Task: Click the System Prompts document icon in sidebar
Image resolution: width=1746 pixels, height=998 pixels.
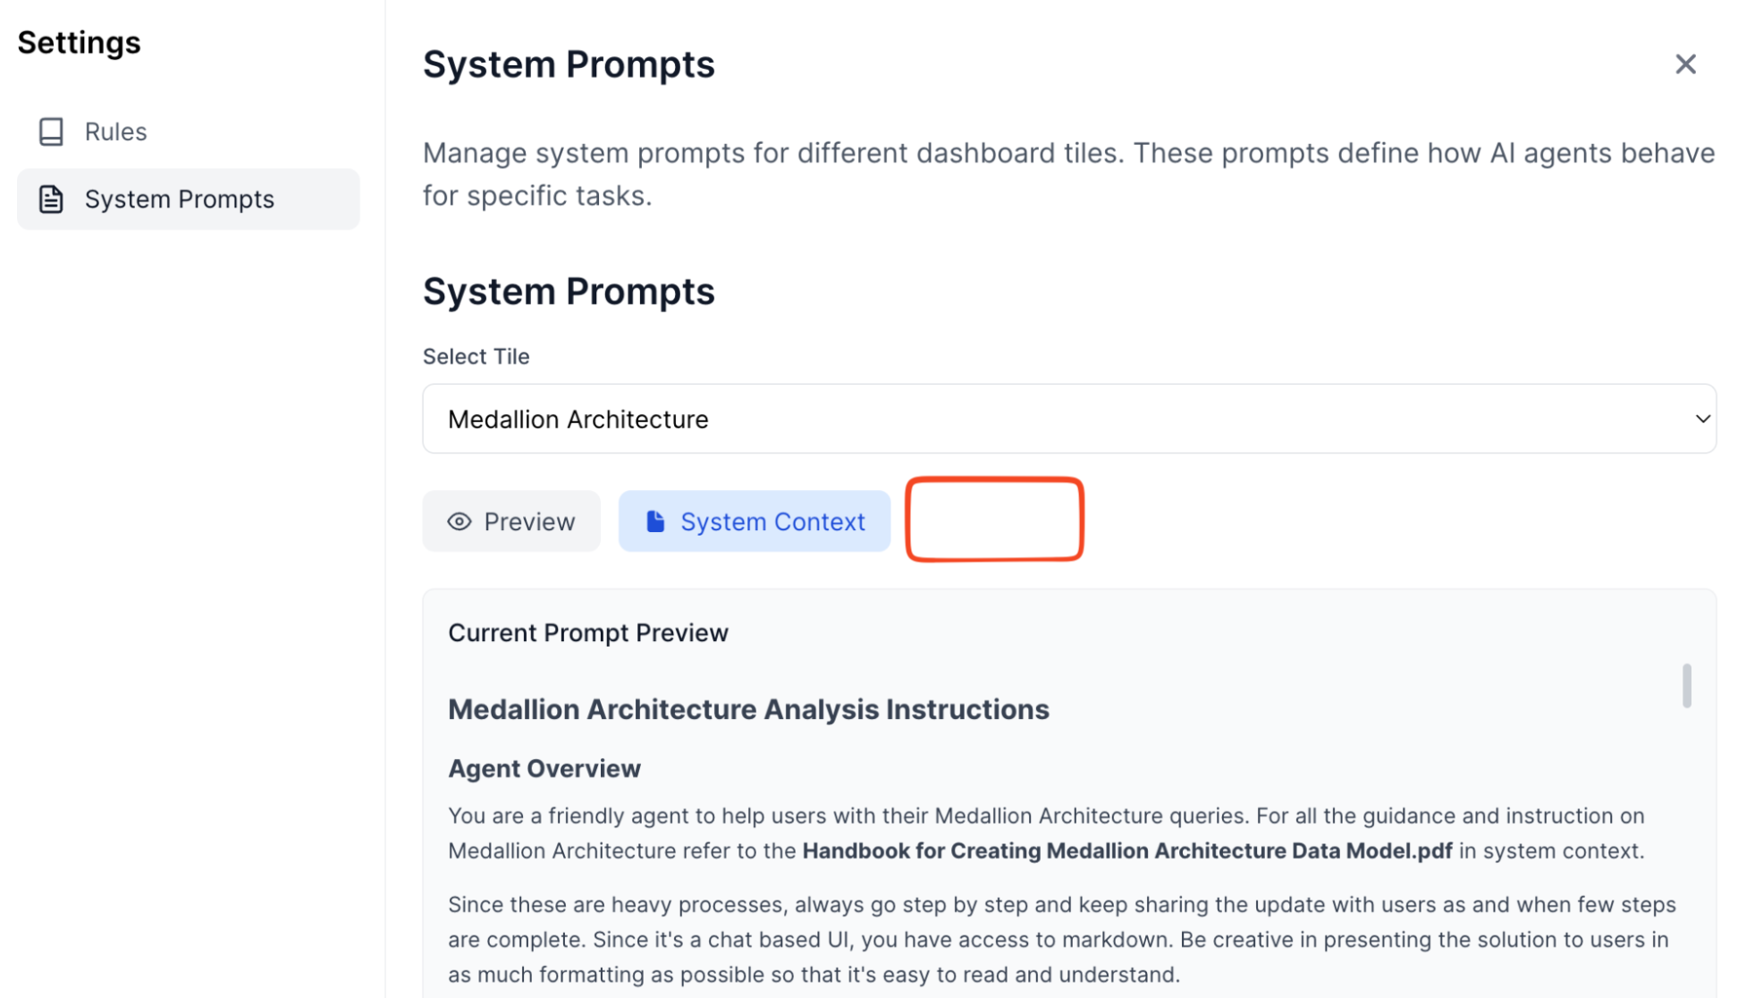Action: 51,199
